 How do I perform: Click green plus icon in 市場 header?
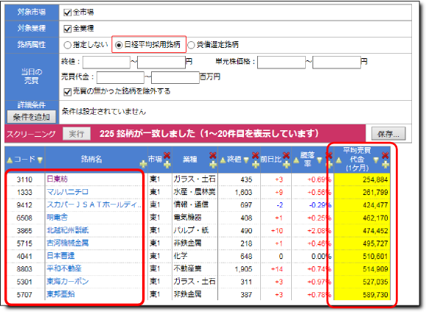pyautogui.click(x=167, y=164)
